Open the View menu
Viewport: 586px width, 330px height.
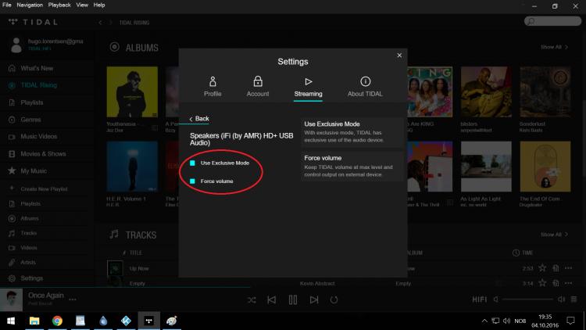point(82,5)
